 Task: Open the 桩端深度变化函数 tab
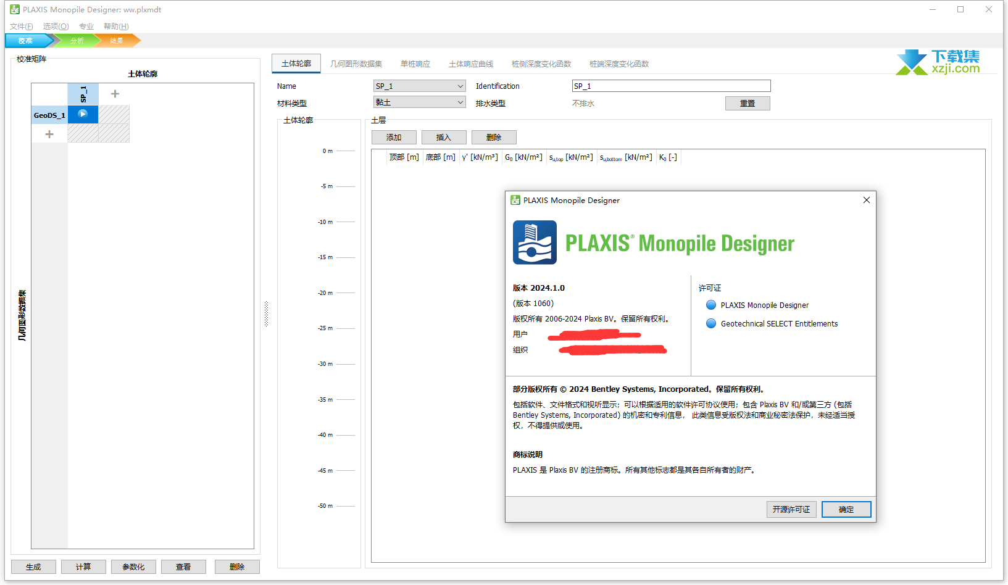(619, 64)
